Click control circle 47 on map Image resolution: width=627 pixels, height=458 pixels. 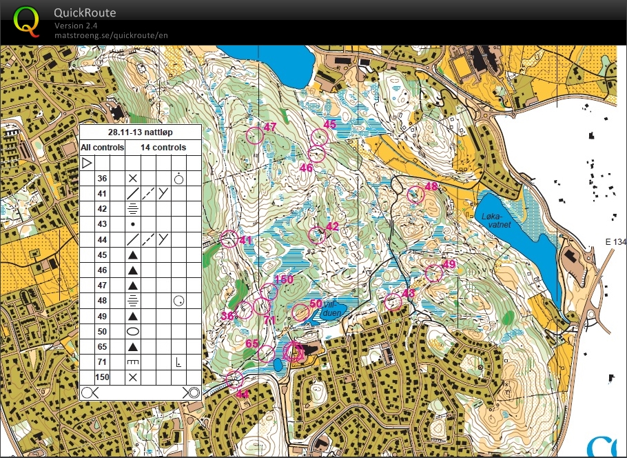(x=255, y=136)
